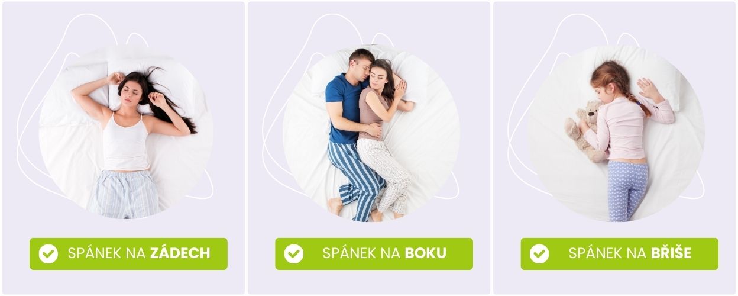The image size is (738, 296).
Task: Click the bold word BOKU
Action: [x=425, y=254]
